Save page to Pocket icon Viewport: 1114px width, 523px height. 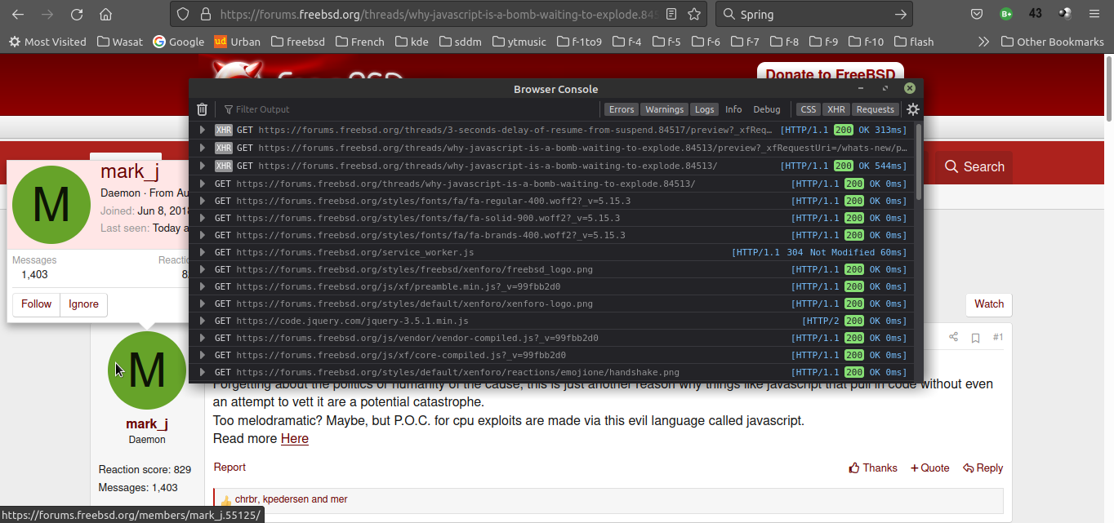point(977,14)
